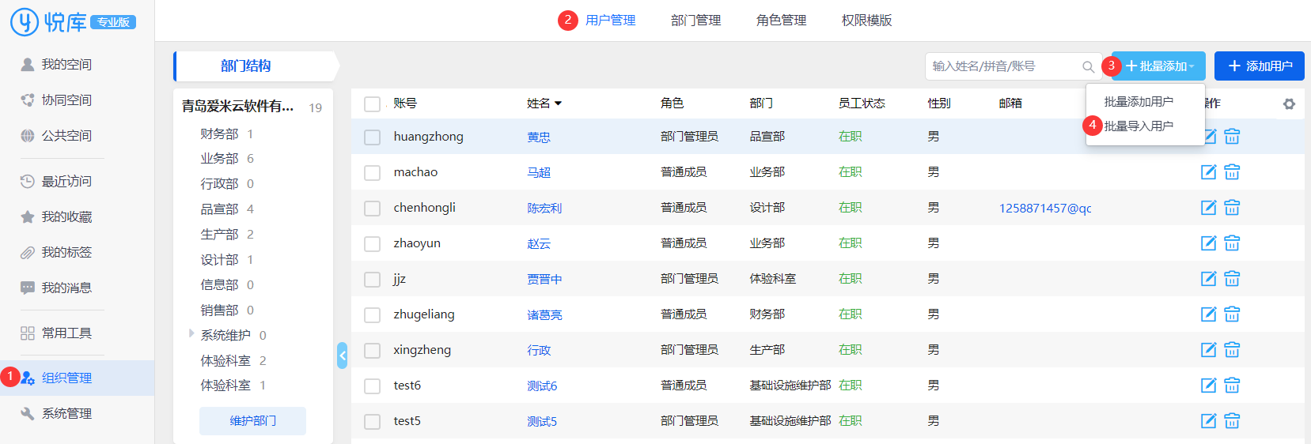Tick the select-all checkbox in table header
1311x444 pixels.
(x=372, y=104)
